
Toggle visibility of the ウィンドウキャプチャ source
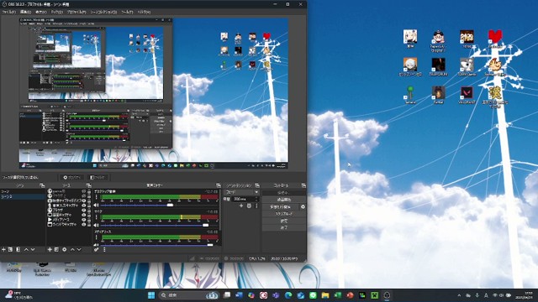84,225
